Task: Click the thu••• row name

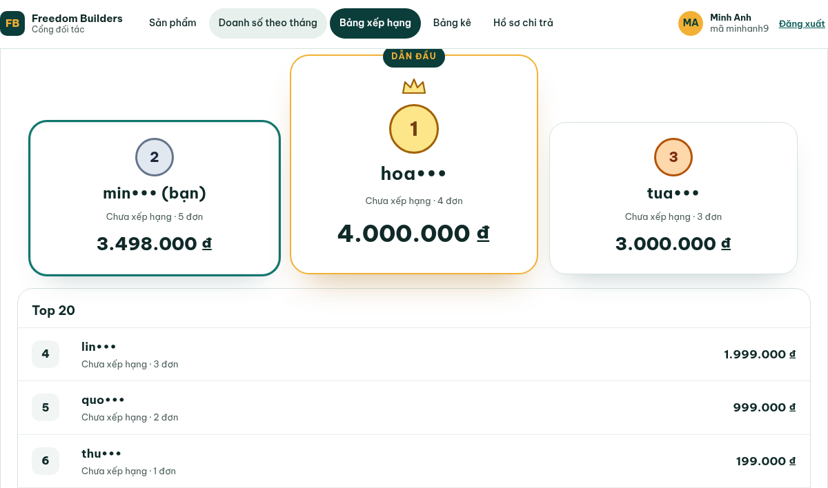Action: coord(101,454)
